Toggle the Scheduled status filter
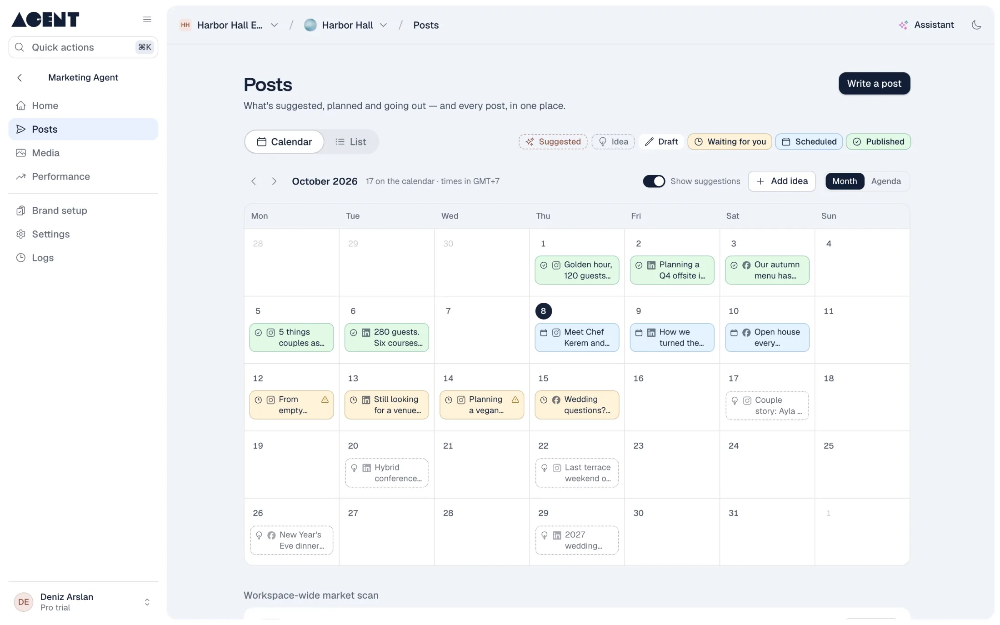This screenshot has width=1000, height=625. click(809, 142)
